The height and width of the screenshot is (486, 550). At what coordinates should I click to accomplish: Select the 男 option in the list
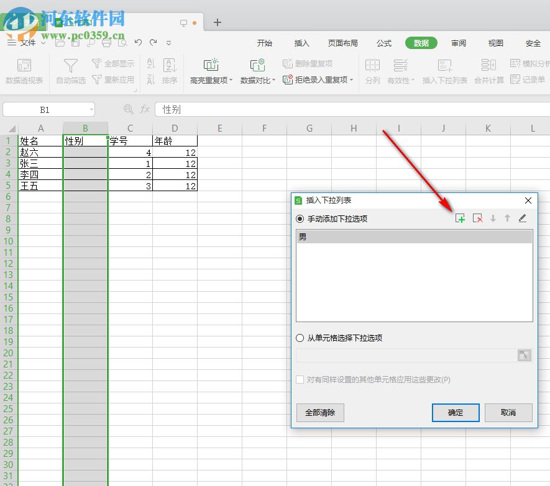coord(415,237)
